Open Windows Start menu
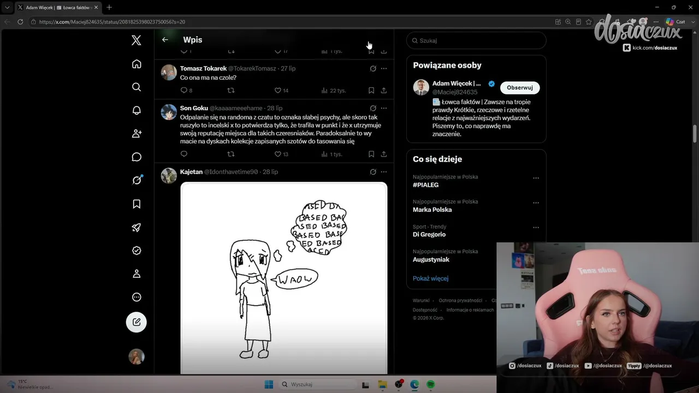This screenshot has width=699, height=393. pyautogui.click(x=269, y=384)
